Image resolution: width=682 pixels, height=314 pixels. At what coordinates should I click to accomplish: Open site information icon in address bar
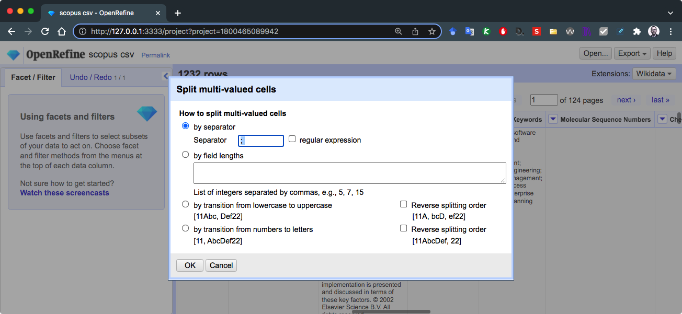coord(82,31)
